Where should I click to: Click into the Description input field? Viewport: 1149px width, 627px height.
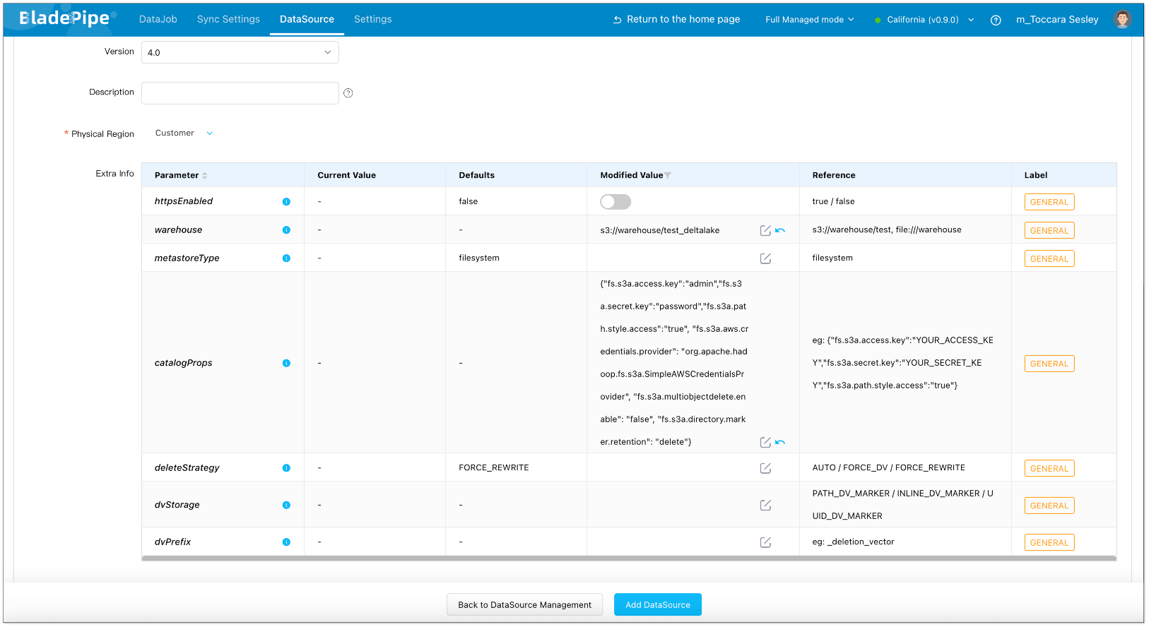pyautogui.click(x=240, y=93)
